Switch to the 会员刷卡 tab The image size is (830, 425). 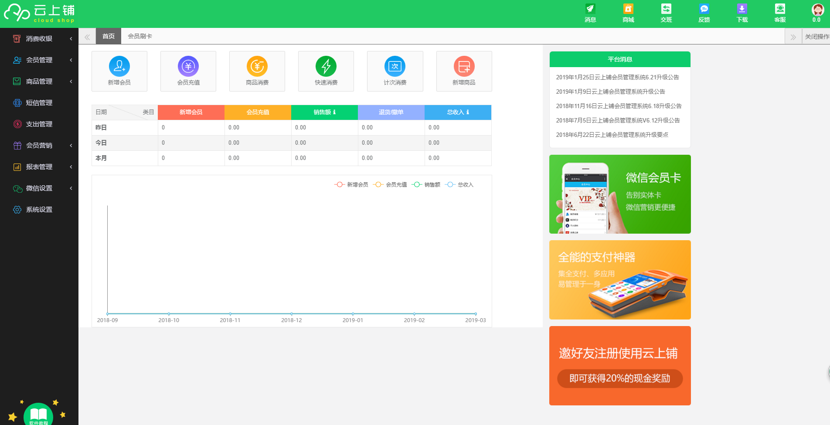coord(140,36)
